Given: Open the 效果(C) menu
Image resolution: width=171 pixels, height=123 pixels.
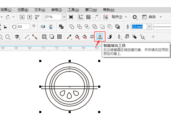Looking at the screenshot, I should [6, 10].
